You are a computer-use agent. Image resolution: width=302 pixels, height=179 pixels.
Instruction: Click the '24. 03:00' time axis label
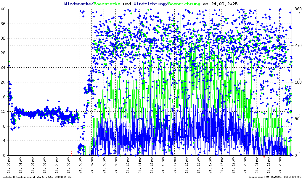coord(44,165)
